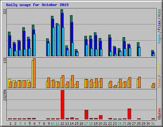
Task: Click the orange Visits bar for day 28
Action: 139,82
